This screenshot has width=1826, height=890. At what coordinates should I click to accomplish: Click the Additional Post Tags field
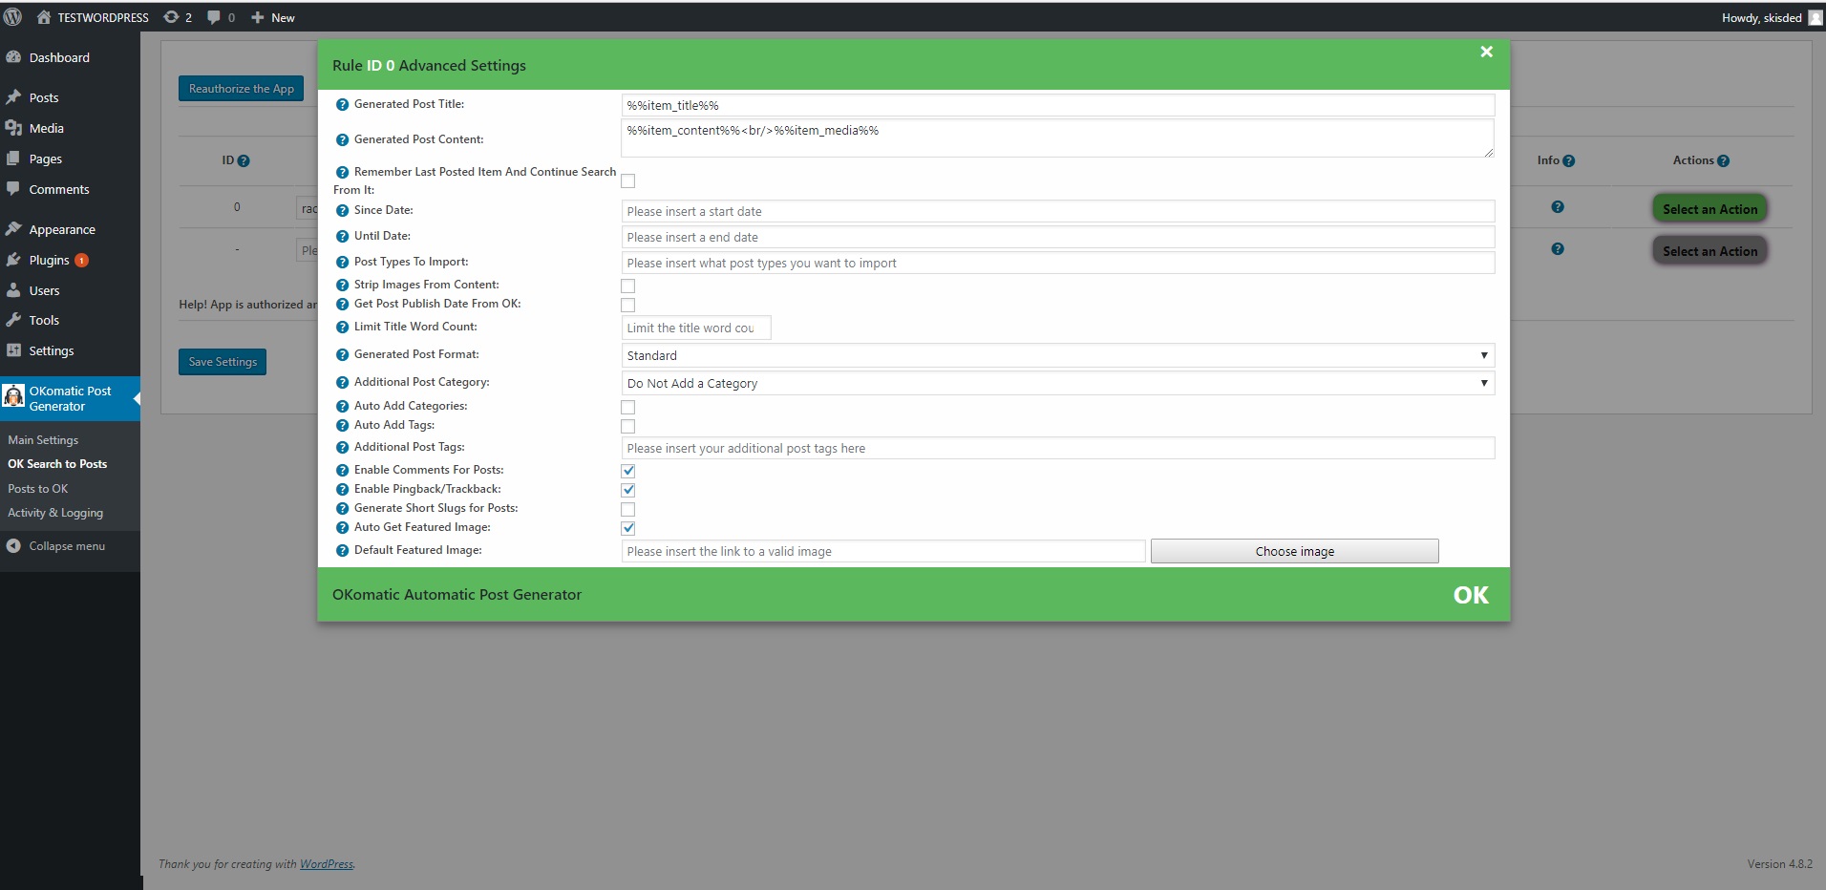pyautogui.click(x=1057, y=448)
